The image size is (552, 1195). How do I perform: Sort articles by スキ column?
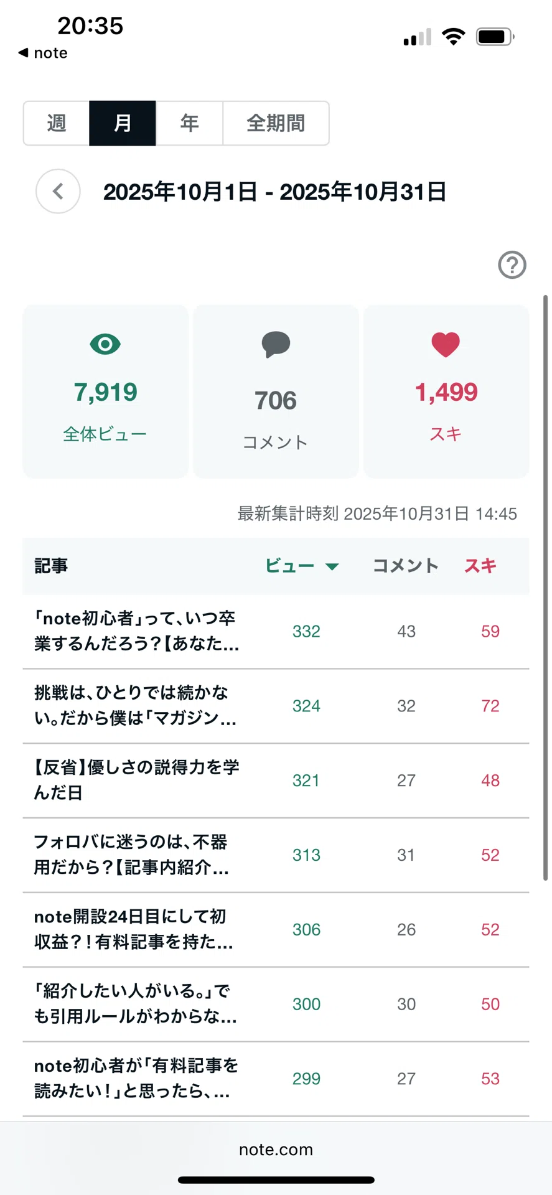click(x=480, y=566)
